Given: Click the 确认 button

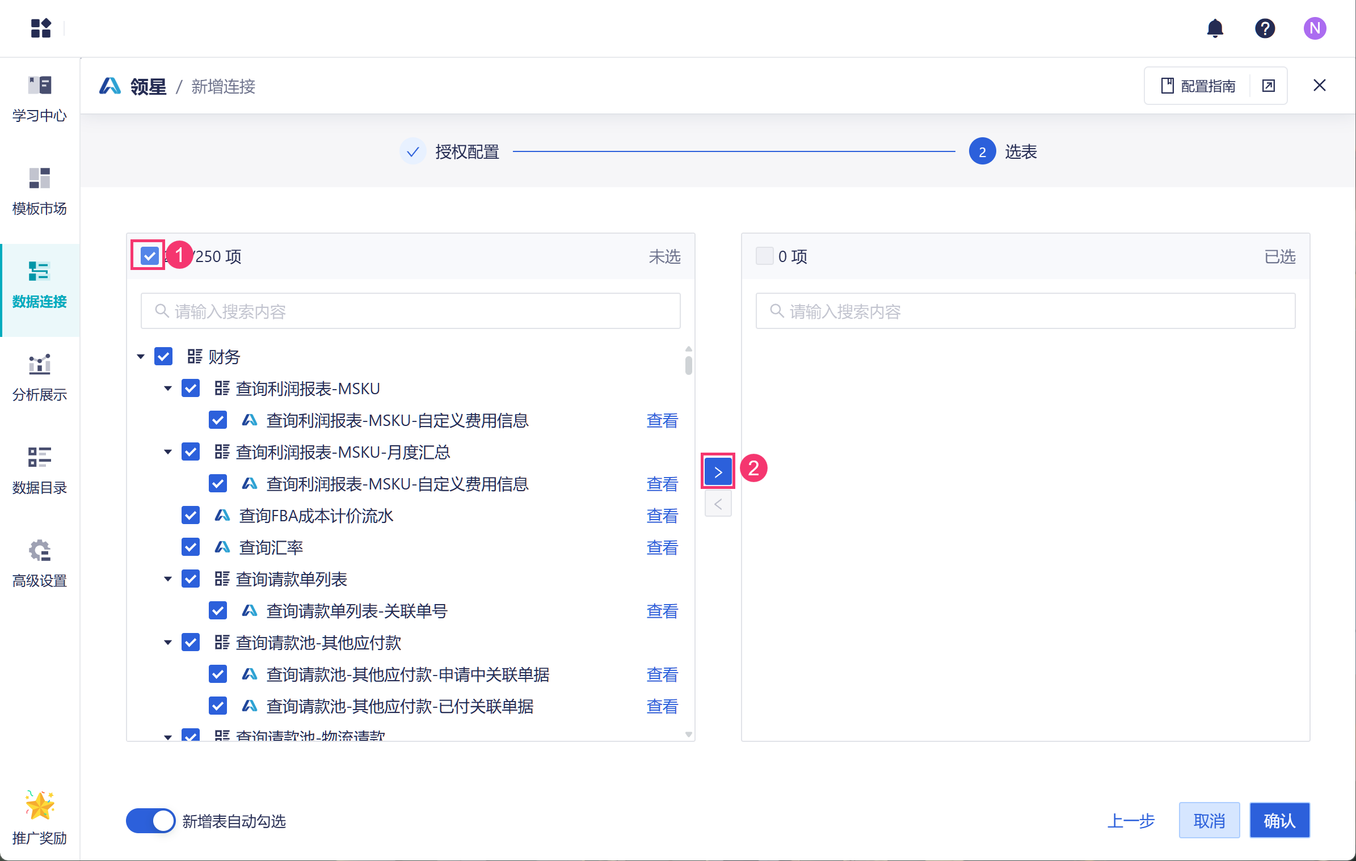Looking at the screenshot, I should click(x=1279, y=820).
